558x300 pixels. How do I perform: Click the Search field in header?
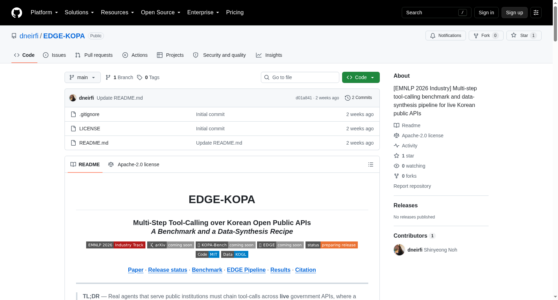tap(437, 13)
